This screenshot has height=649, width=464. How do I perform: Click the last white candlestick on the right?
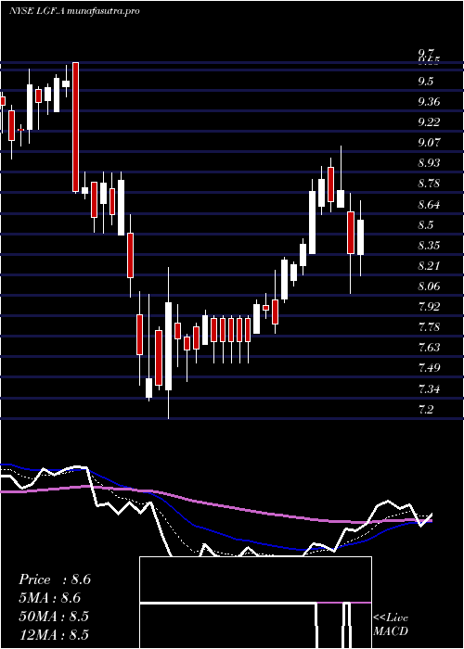[x=360, y=237]
